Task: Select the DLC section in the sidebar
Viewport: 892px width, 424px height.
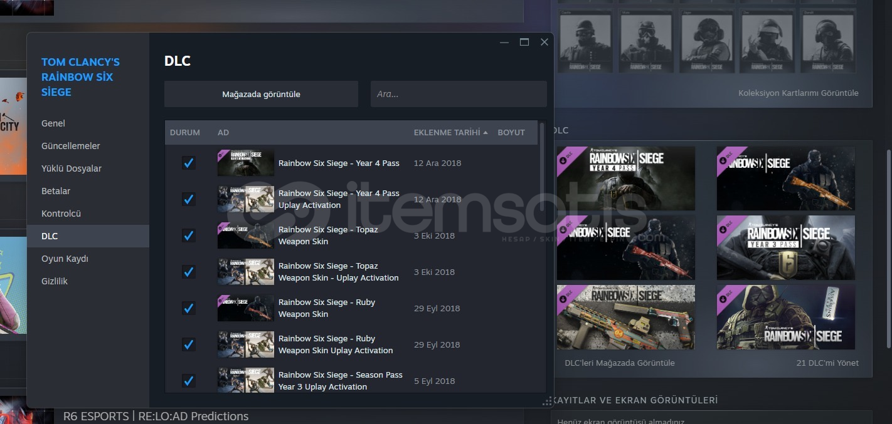Action: 88,236
